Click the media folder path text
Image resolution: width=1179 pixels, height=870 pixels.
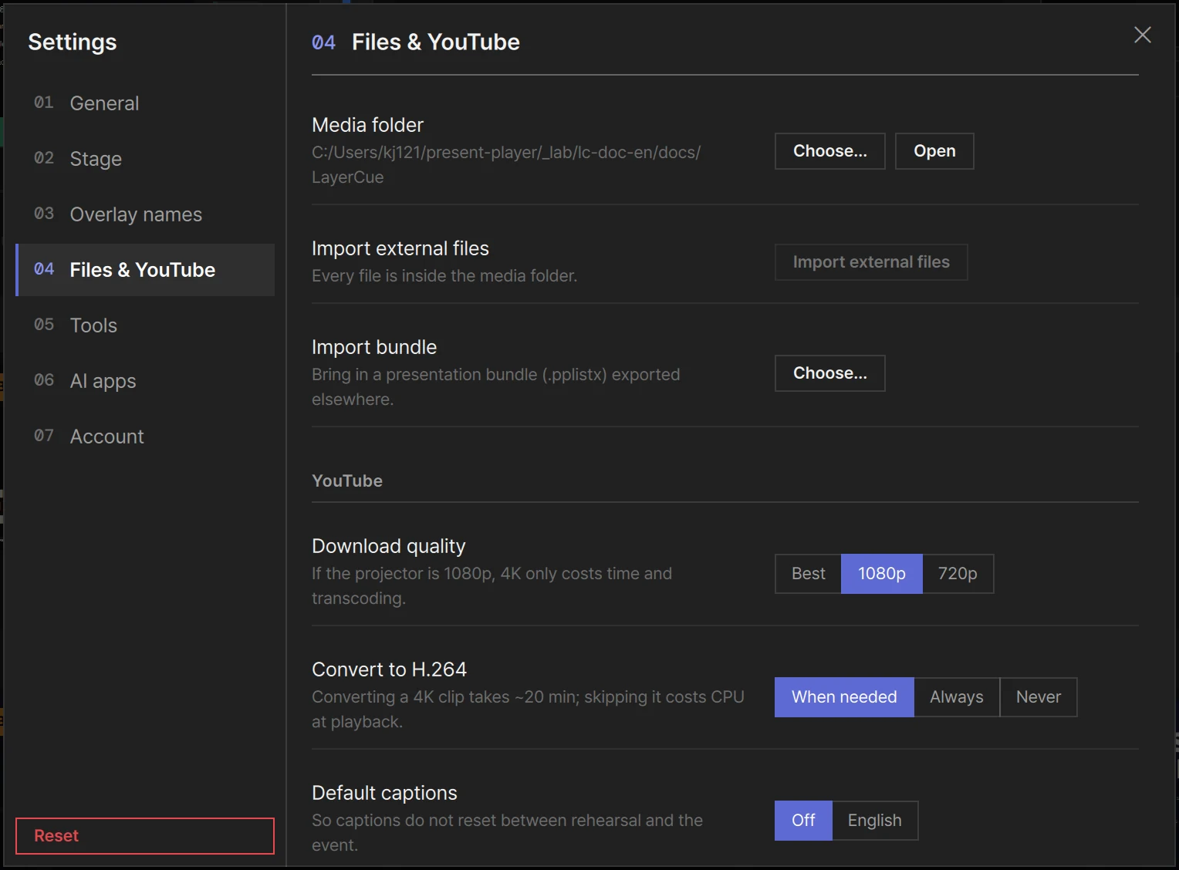(506, 165)
